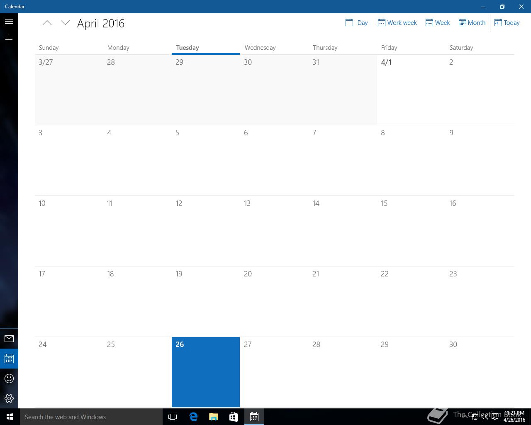This screenshot has height=425, width=531.
Task: Open Task View on the taskbar
Action: (x=173, y=417)
